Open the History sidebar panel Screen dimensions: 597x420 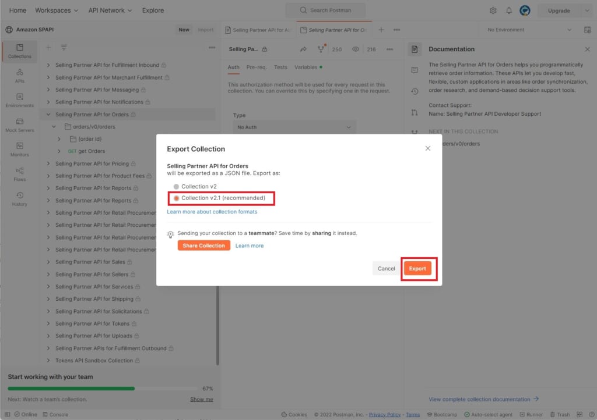coord(20,198)
